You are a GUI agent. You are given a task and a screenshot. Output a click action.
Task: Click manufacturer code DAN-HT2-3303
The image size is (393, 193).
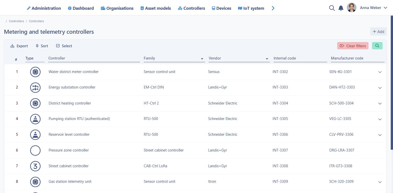(342, 87)
